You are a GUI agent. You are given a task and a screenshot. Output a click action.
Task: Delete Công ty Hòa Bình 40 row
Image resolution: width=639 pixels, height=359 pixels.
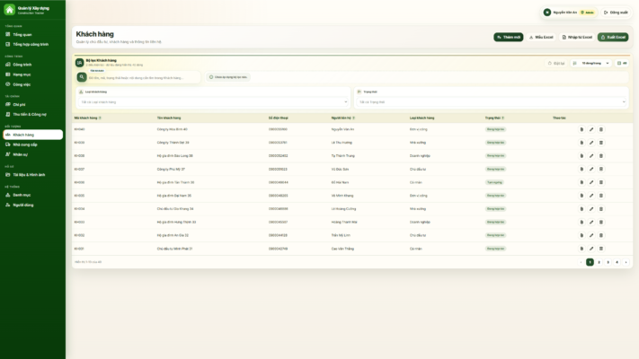[x=601, y=129]
